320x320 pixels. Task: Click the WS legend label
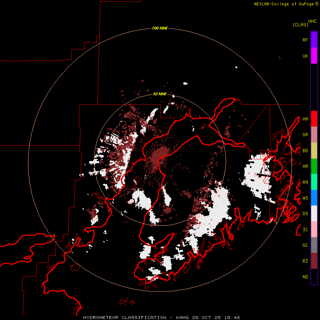[305, 198]
